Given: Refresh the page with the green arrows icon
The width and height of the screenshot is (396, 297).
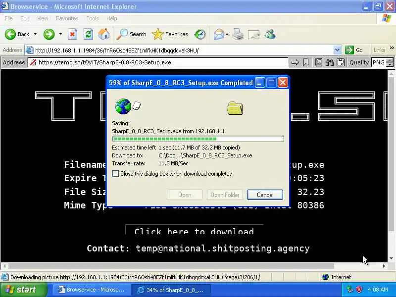Looking at the screenshot, I should pyautogui.click(x=88, y=34).
